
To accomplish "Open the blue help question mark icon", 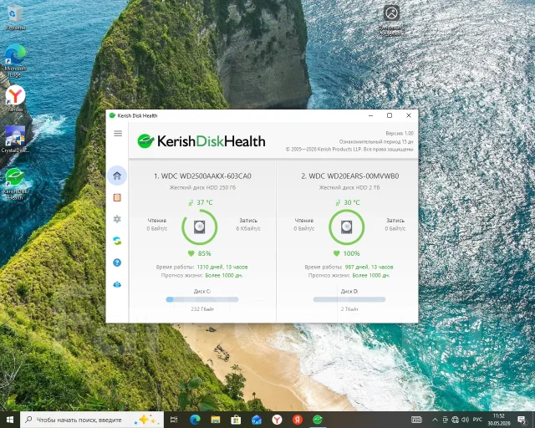I will pos(117,262).
